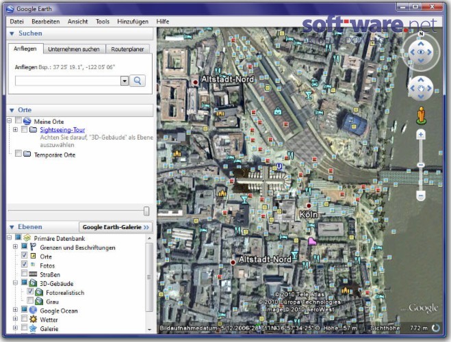The width and height of the screenshot is (451, 342).
Task: Uncheck the Orte layer checkbox
Action: (x=25, y=255)
